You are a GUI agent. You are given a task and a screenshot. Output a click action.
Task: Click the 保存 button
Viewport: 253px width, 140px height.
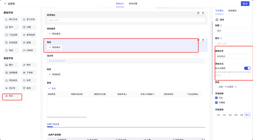(245, 4)
